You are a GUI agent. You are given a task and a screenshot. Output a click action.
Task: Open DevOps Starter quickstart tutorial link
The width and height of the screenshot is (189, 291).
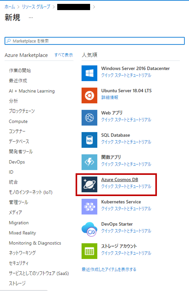[x=126, y=231]
